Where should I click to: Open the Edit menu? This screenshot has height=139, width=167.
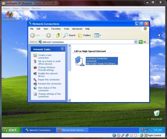39,29
